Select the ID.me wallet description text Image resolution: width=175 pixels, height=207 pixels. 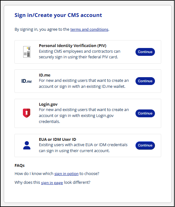84,83
